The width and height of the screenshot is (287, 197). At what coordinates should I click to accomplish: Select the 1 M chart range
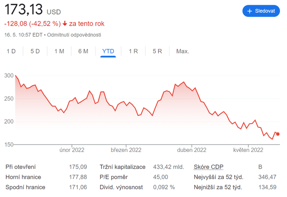(59, 51)
